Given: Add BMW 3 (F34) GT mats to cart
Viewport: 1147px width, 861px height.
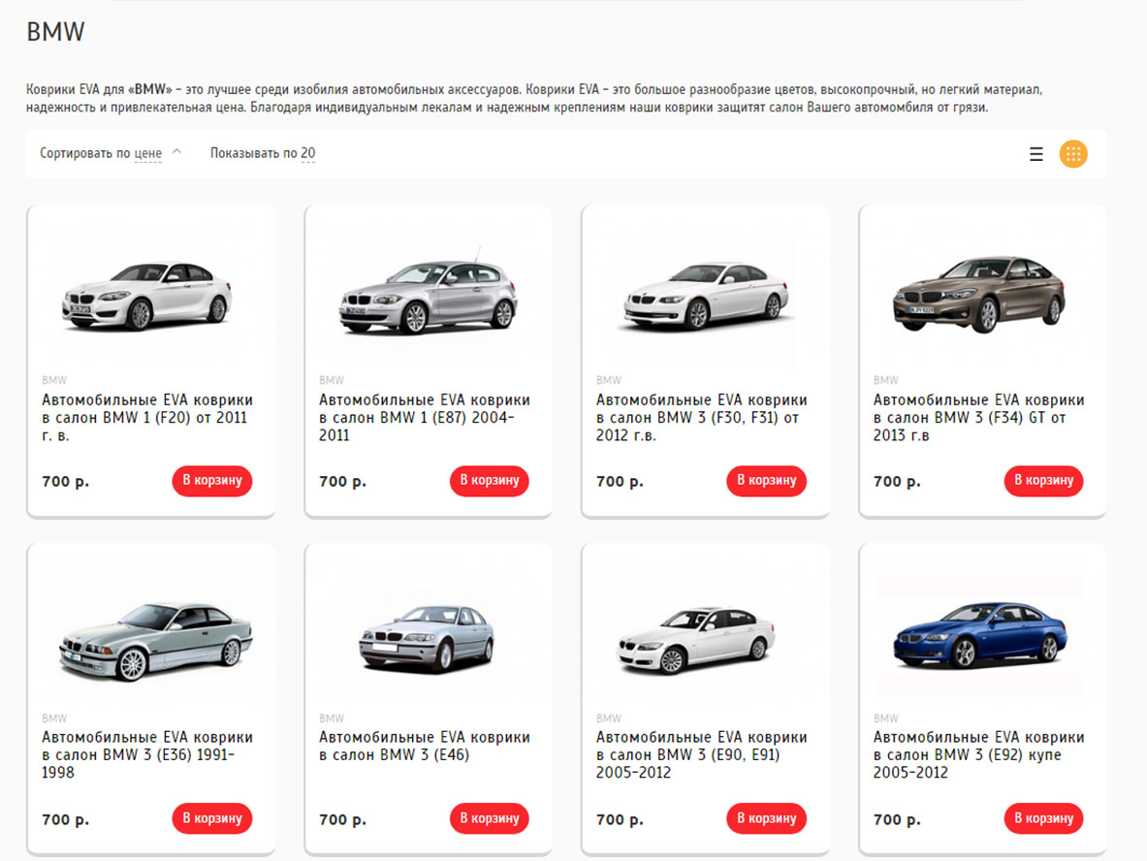Looking at the screenshot, I should click(1043, 481).
